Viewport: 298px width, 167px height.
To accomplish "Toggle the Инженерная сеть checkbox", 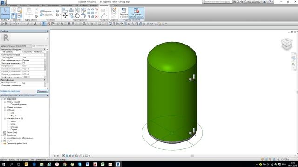I will (x=24, y=83).
